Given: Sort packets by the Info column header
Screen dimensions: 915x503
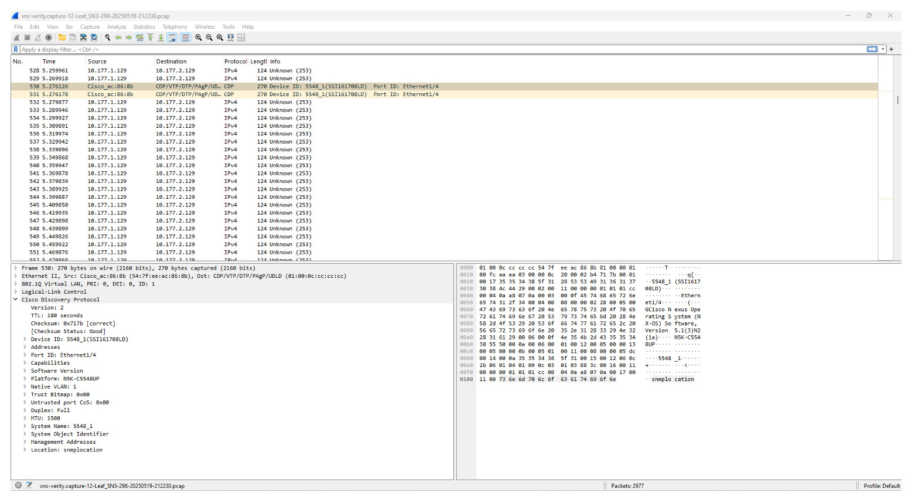Looking at the screenshot, I should (x=573, y=62).
